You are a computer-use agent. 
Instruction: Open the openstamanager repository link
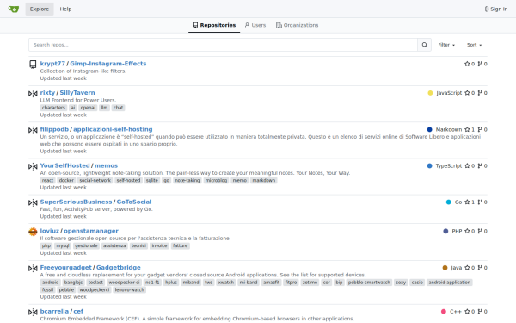click(x=91, y=231)
